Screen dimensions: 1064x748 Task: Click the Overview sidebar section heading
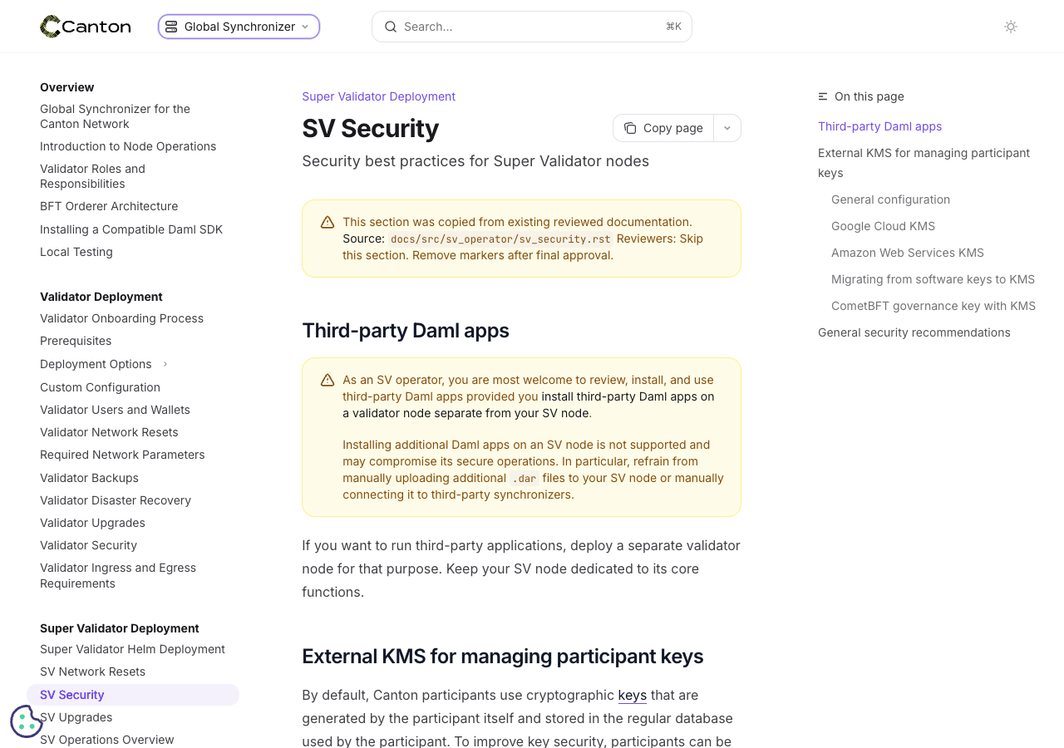67,87
